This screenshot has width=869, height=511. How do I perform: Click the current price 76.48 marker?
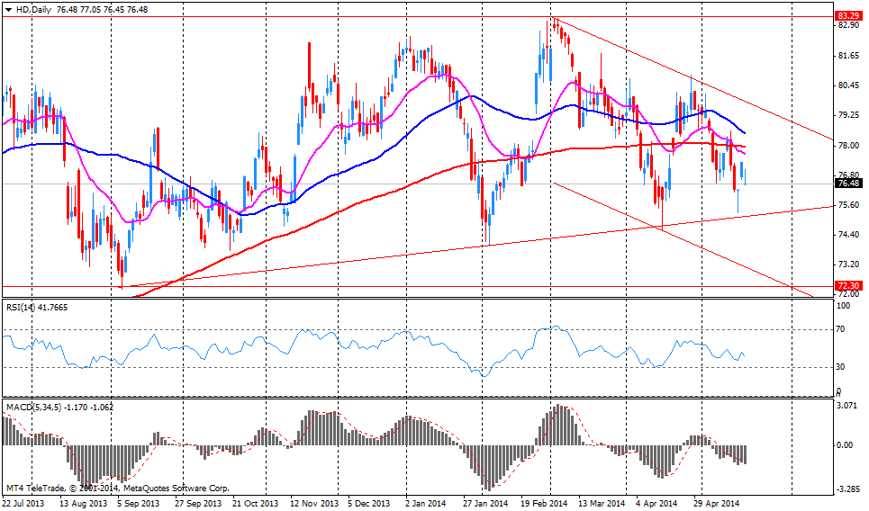pyautogui.click(x=847, y=184)
